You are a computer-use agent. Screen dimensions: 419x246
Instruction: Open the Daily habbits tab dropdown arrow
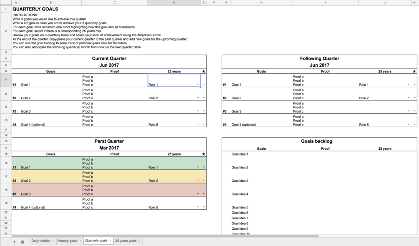[53, 241]
